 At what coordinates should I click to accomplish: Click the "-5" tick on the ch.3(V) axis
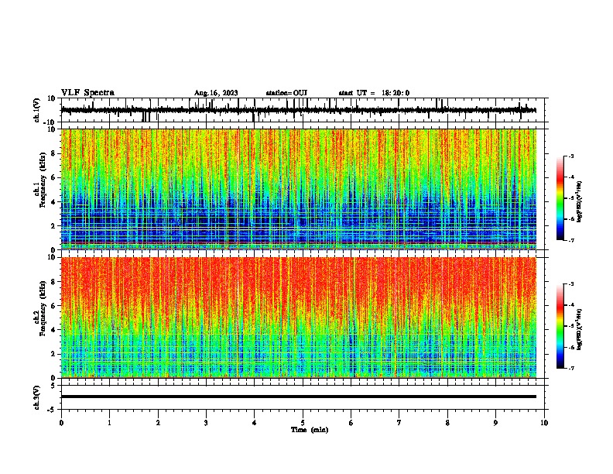(x=52, y=410)
